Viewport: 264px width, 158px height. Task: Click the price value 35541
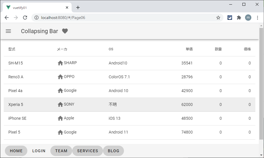click(x=187, y=63)
